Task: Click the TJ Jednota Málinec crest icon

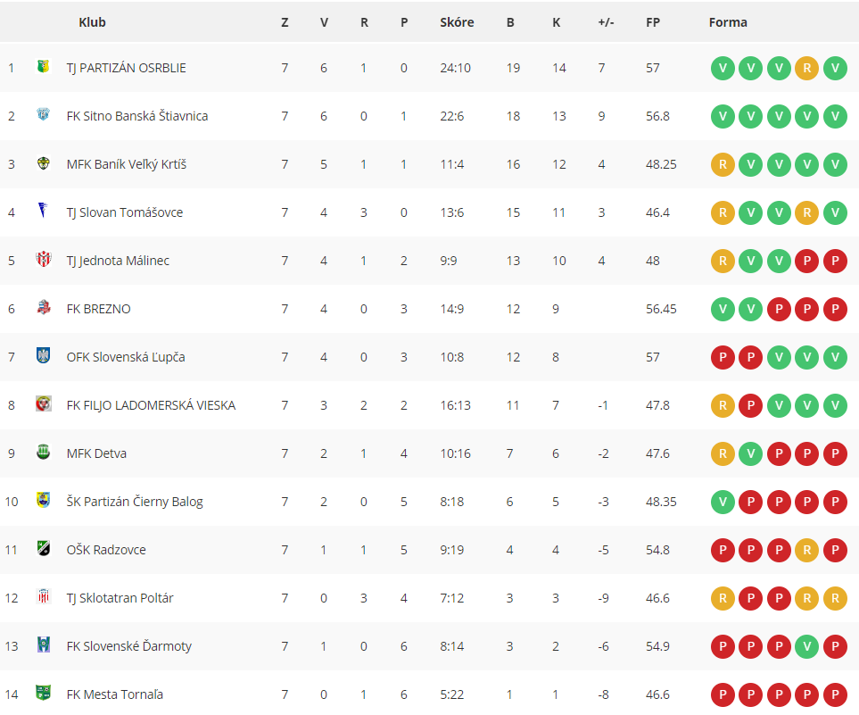Action: tap(44, 260)
